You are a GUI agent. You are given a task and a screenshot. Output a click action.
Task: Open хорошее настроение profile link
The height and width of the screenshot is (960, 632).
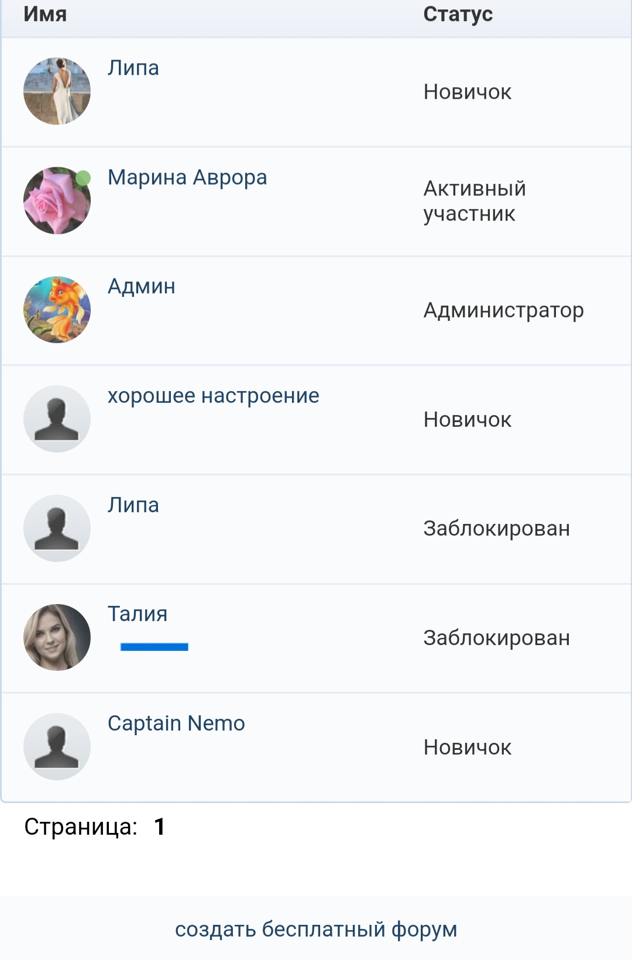pos(214,396)
